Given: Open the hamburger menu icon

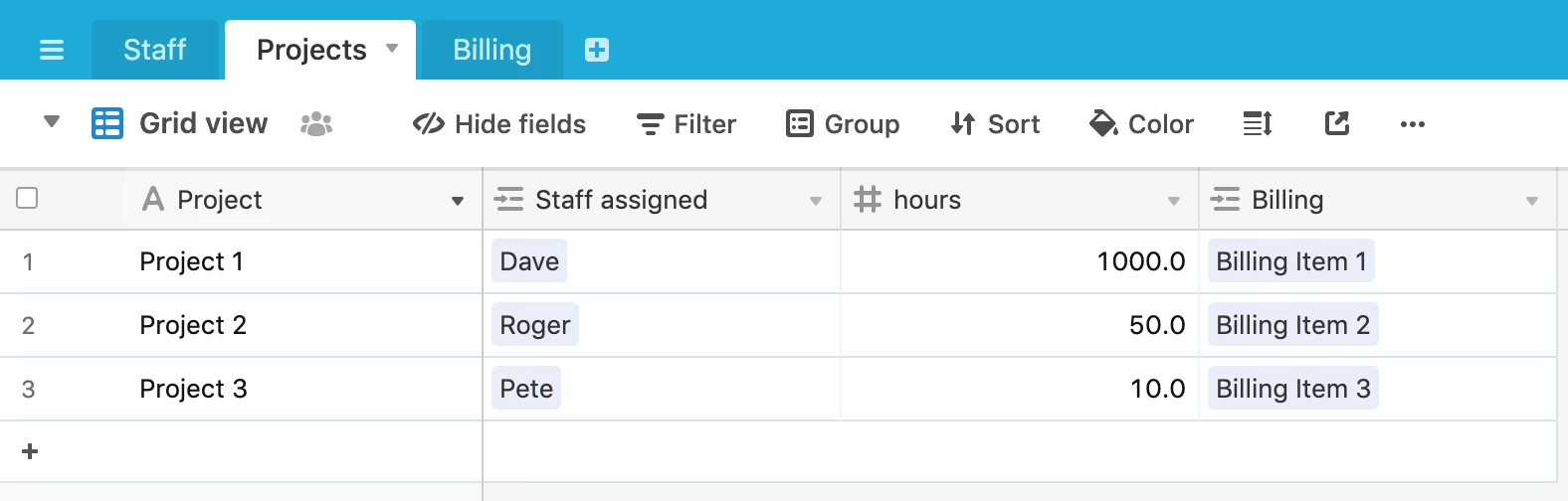Looking at the screenshot, I should pos(52,50).
